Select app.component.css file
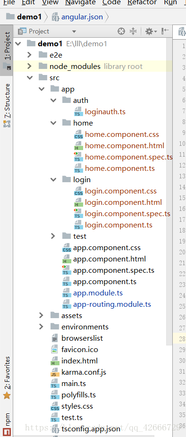The height and width of the screenshot is (437, 186). point(107,247)
